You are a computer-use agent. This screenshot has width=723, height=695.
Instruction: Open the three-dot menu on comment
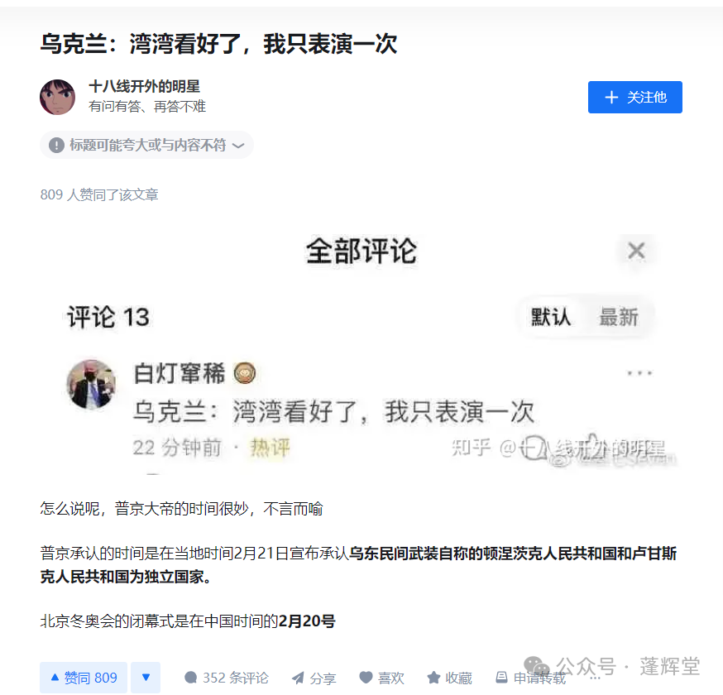[x=640, y=373]
